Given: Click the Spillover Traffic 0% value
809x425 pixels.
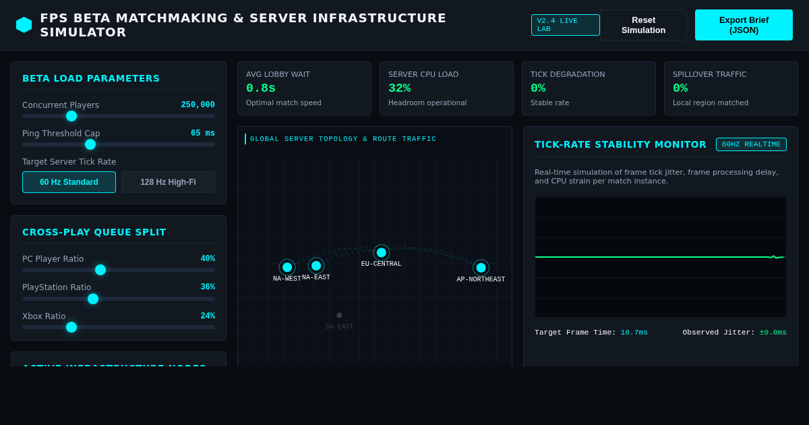Looking at the screenshot, I should pyautogui.click(x=680, y=88).
